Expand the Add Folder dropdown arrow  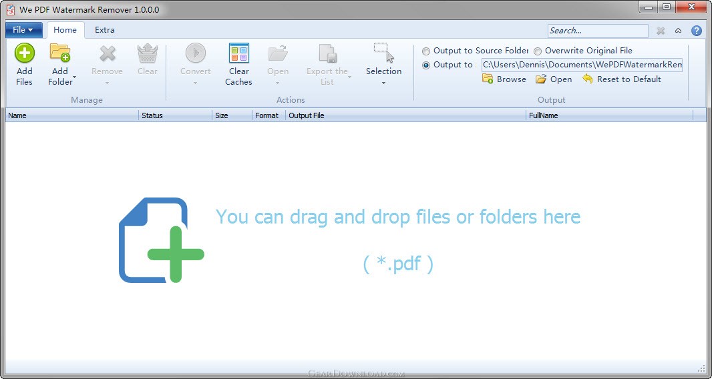click(x=74, y=78)
